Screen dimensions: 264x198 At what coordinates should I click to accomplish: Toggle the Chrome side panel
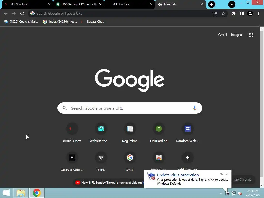[242, 13]
